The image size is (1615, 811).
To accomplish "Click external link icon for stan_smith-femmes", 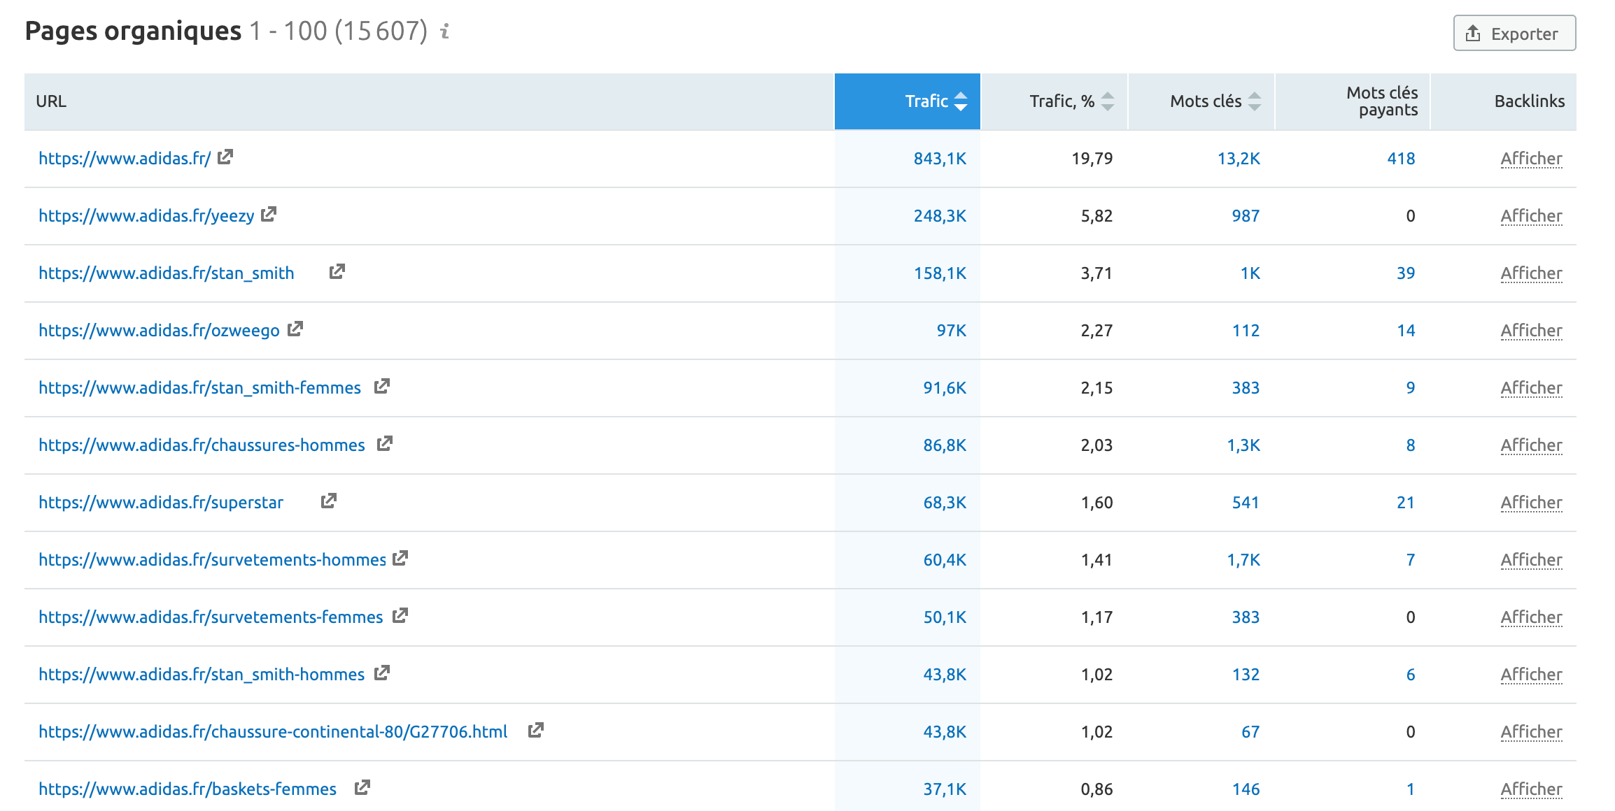I will (381, 386).
